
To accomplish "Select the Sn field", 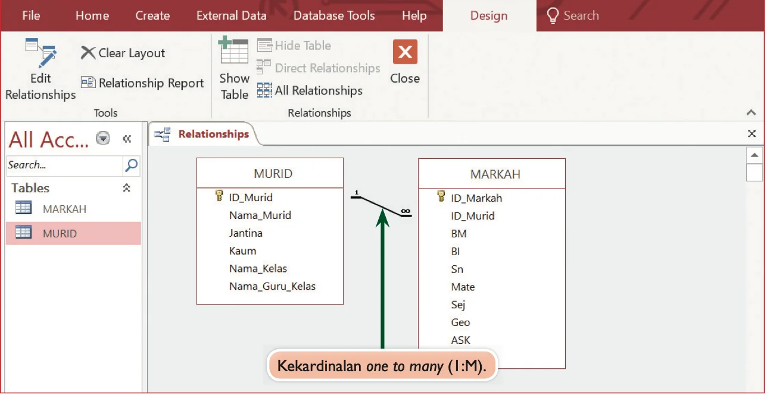I will click(x=457, y=269).
